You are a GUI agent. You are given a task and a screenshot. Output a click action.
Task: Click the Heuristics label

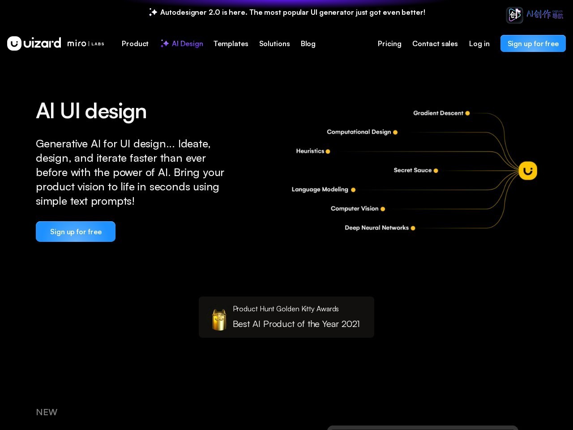310,151
